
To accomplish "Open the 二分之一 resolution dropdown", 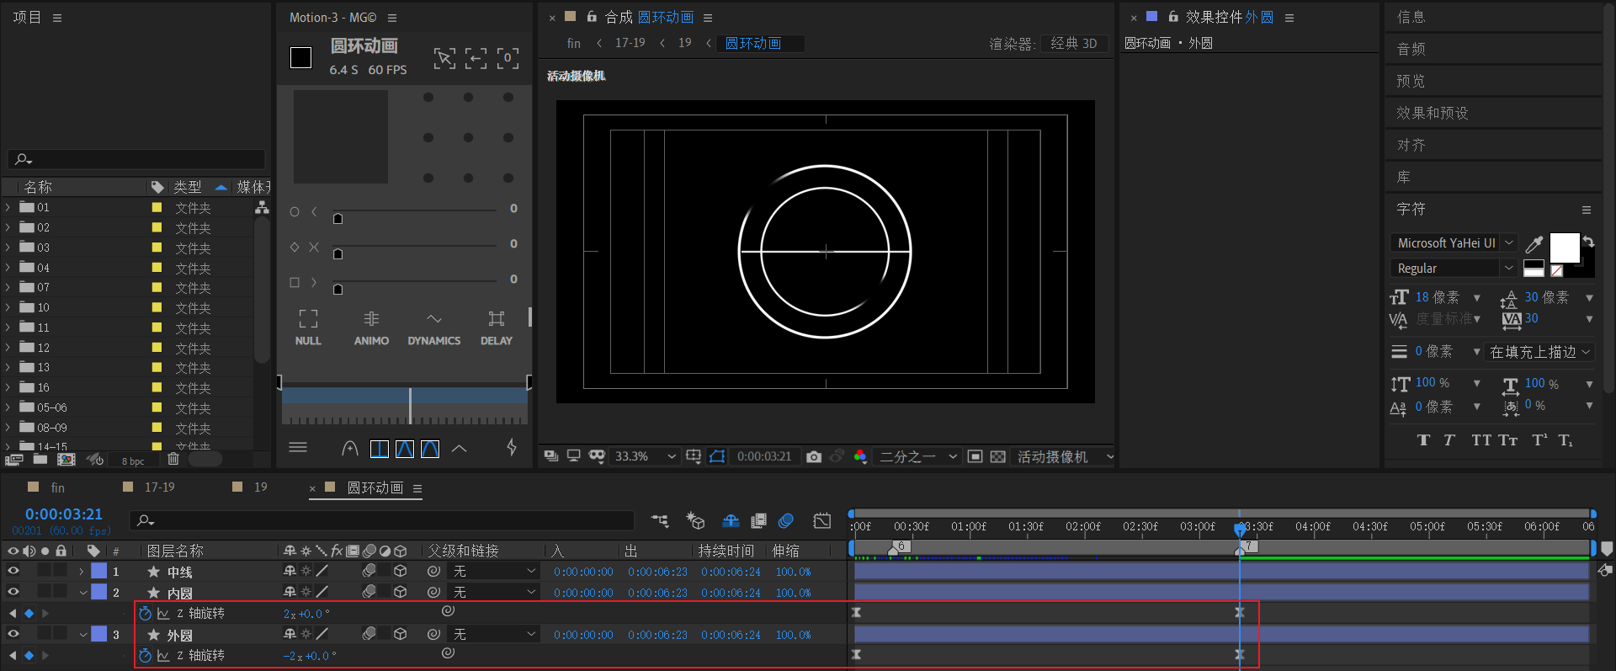I will click(x=917, y=456).
